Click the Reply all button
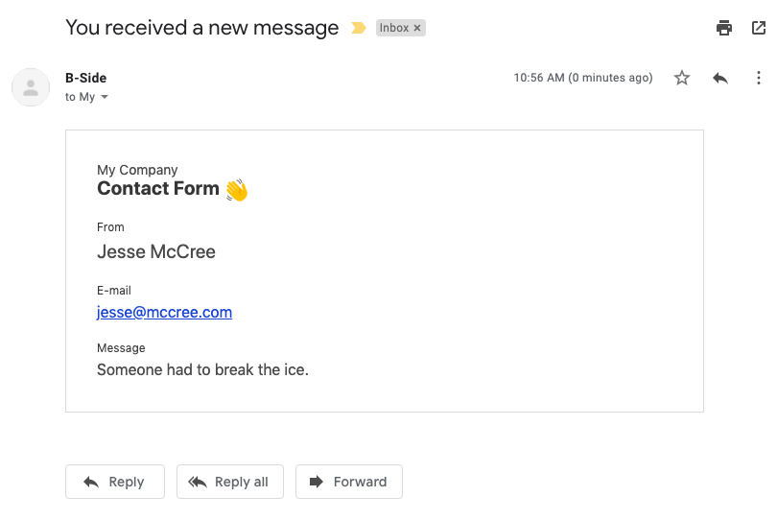 (230, 482)
